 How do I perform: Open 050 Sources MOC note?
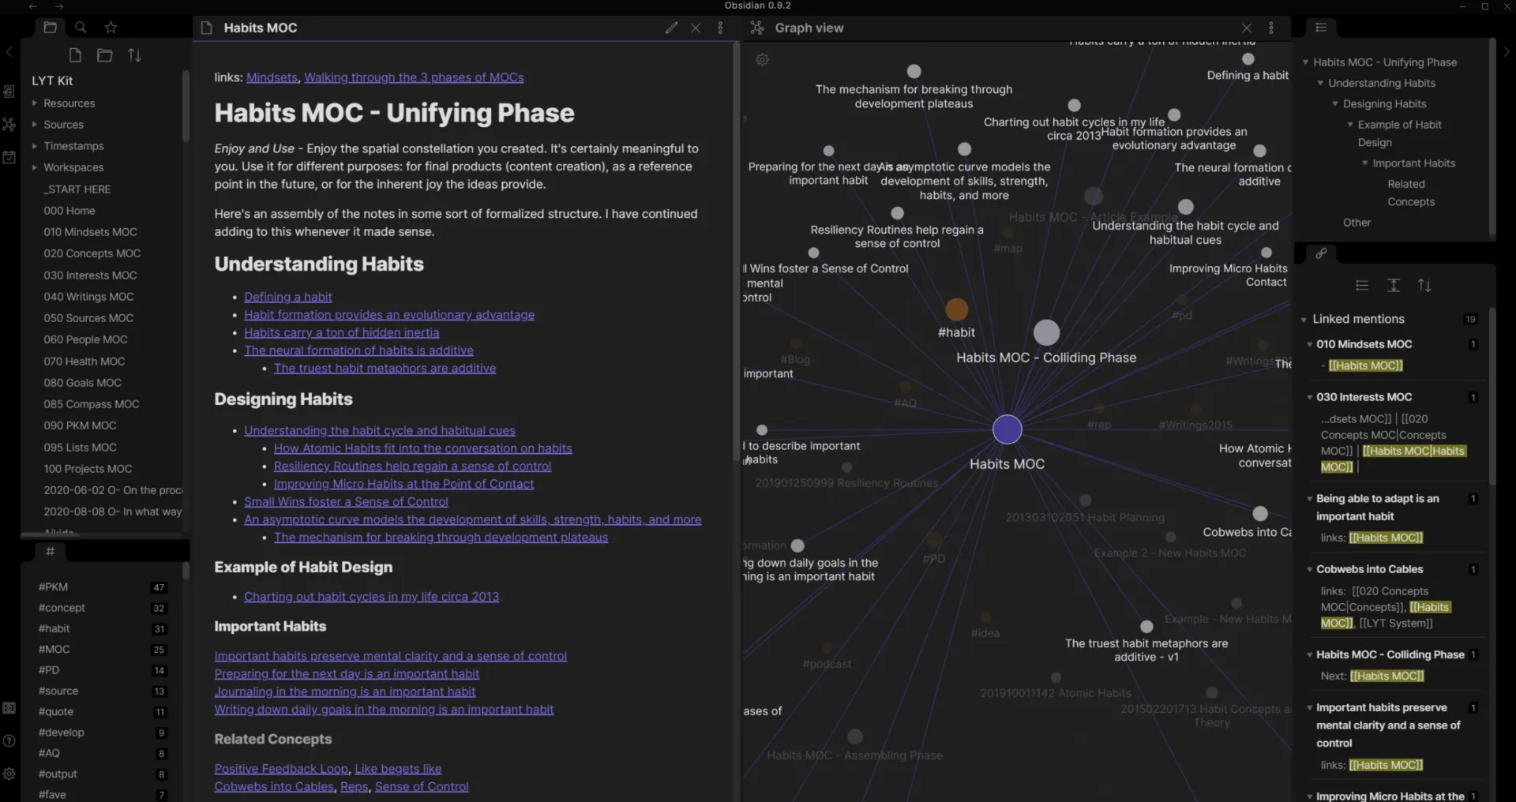click(x=88, y=318)
